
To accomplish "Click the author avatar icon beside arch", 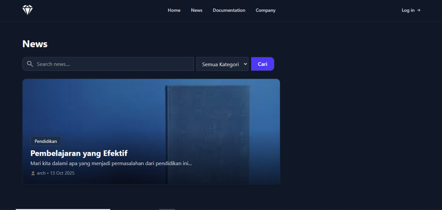I will coord(33,173).
